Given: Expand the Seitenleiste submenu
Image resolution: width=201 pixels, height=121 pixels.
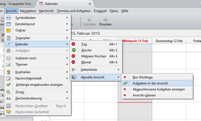Looking at the screenshot, I should point(89,70).
